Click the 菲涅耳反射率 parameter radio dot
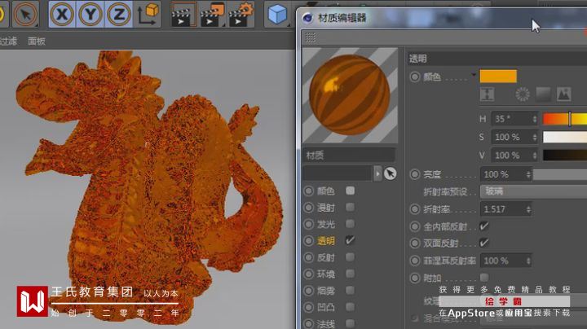Screen dimensions: 587x329 (414, 261)
